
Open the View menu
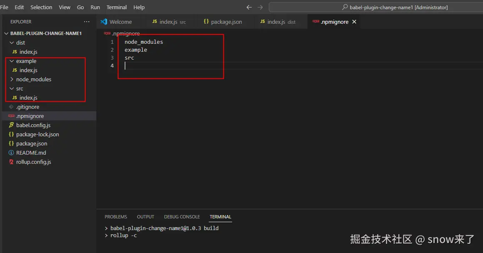coord(64,7)
